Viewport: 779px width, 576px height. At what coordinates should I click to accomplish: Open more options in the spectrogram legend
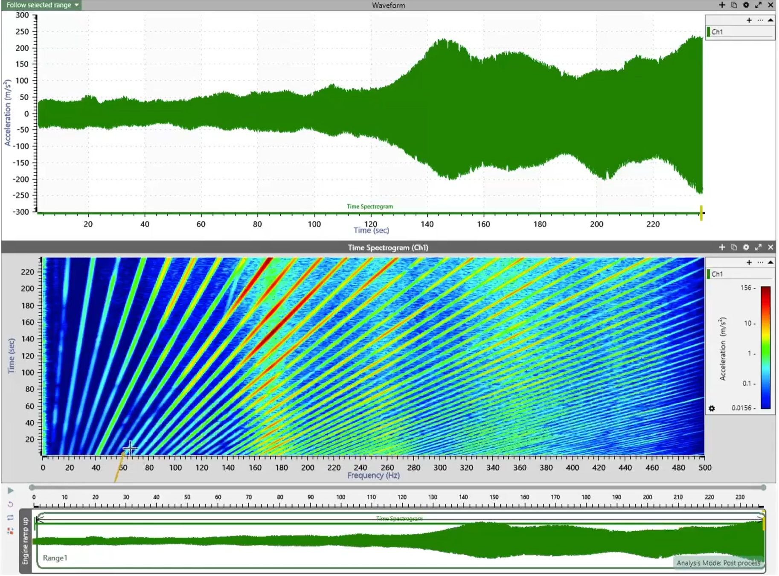click(760, 262)
